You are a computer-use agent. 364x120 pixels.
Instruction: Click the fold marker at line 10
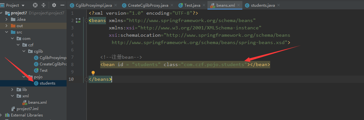click(86, 79)
